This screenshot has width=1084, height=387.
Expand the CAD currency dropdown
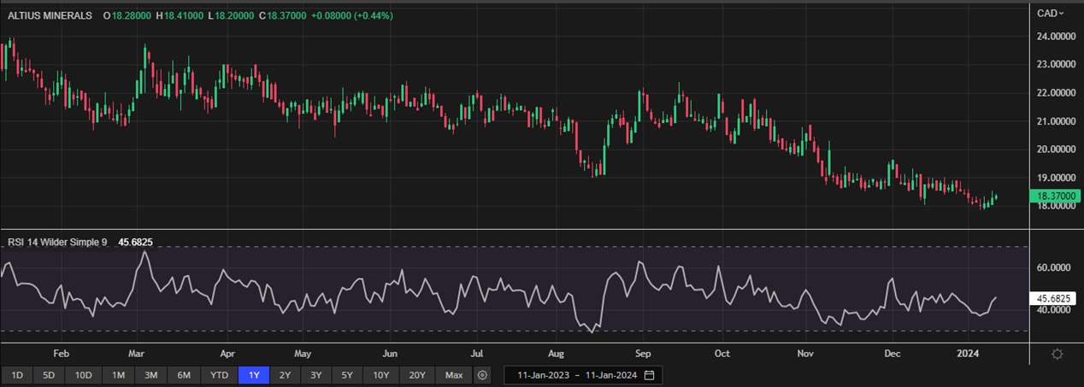pyautogui.click(x=1051, y=13)
